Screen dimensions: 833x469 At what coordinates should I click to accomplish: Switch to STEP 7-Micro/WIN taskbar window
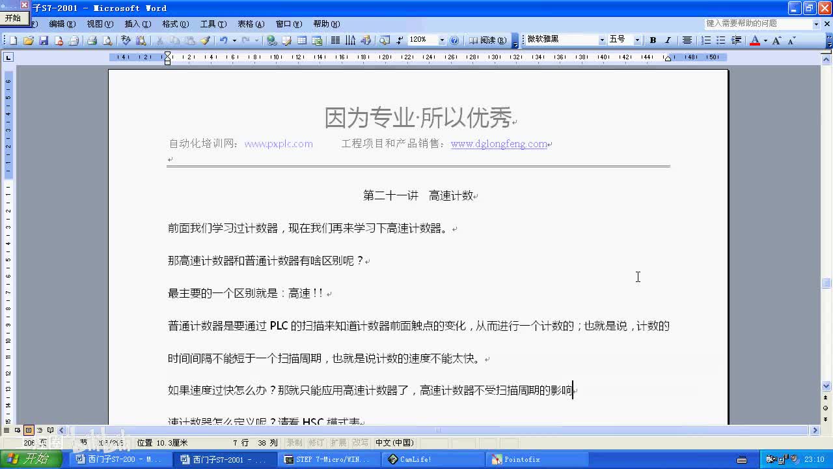coord(330,459)
